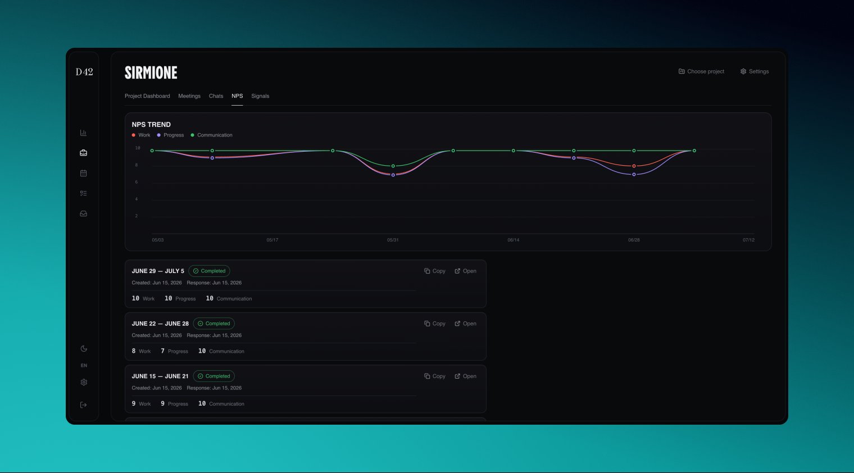
Task: Toggle the Work series in chart legend
Action: [141, 135]
